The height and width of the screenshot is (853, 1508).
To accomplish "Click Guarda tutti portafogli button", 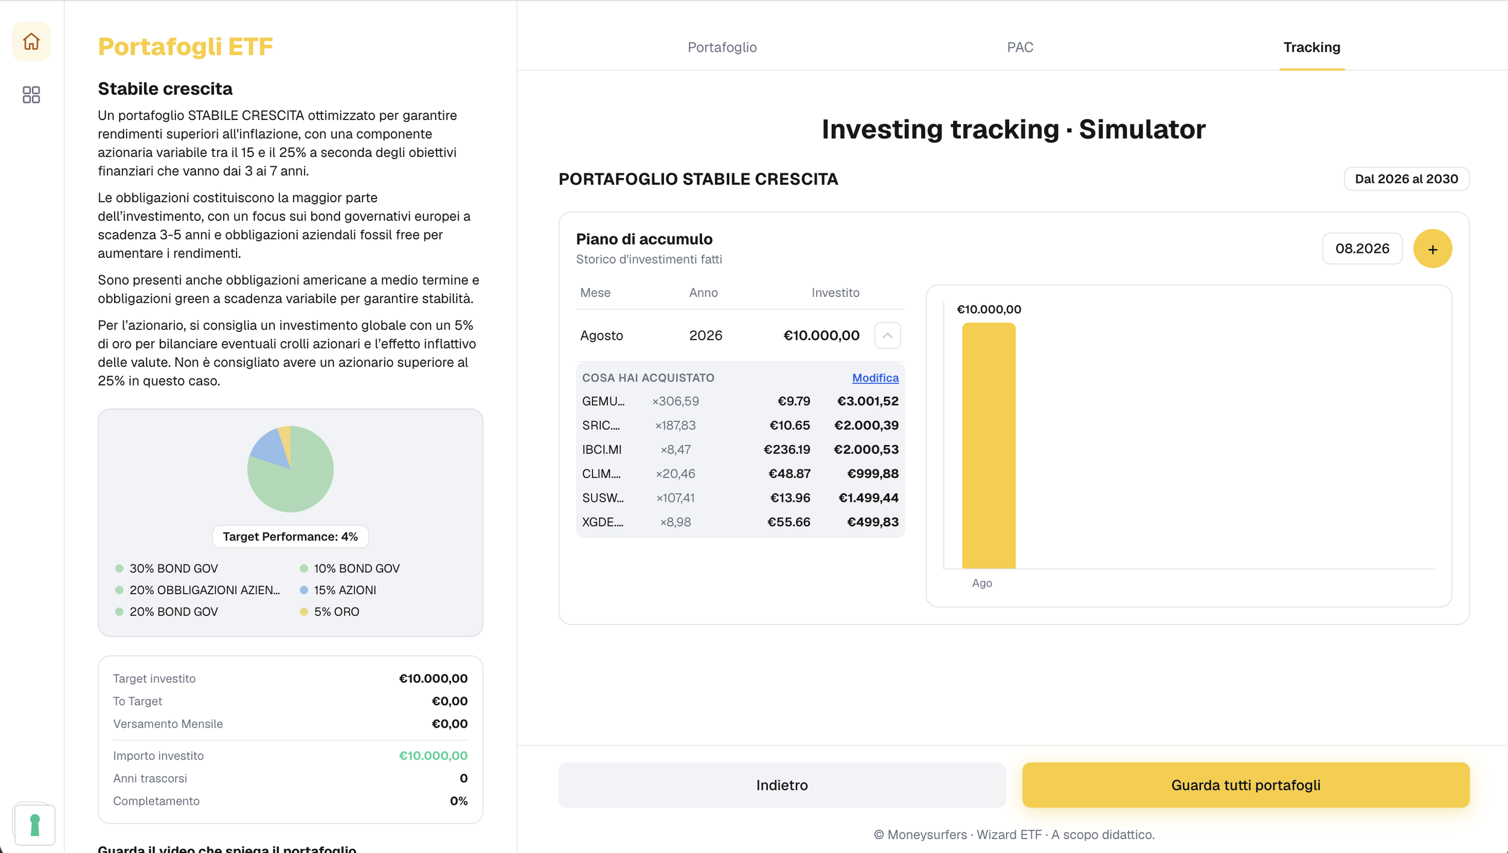I will pyautogui.click(x=1246, y=785).
